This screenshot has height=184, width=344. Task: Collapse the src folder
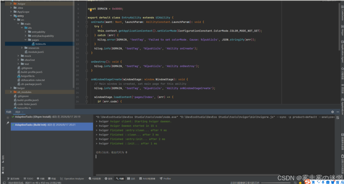coord(15,20)
